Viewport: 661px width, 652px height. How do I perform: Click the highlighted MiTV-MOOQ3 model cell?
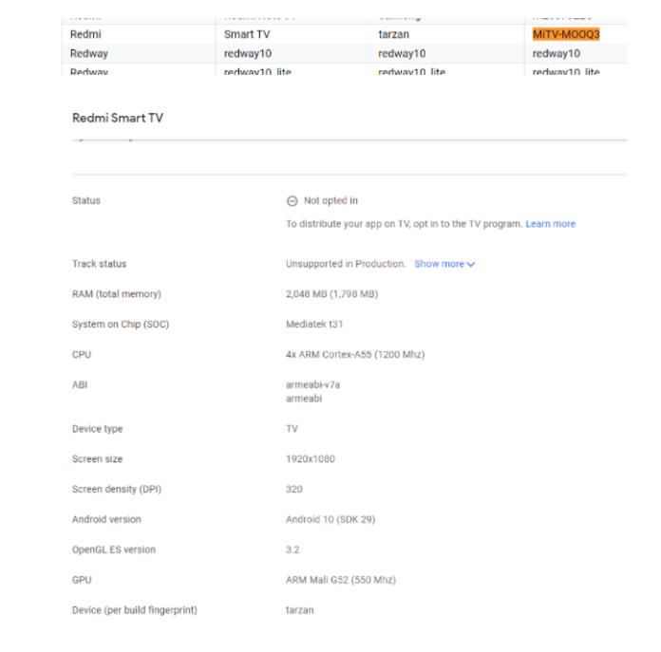(x=566, y=34)
